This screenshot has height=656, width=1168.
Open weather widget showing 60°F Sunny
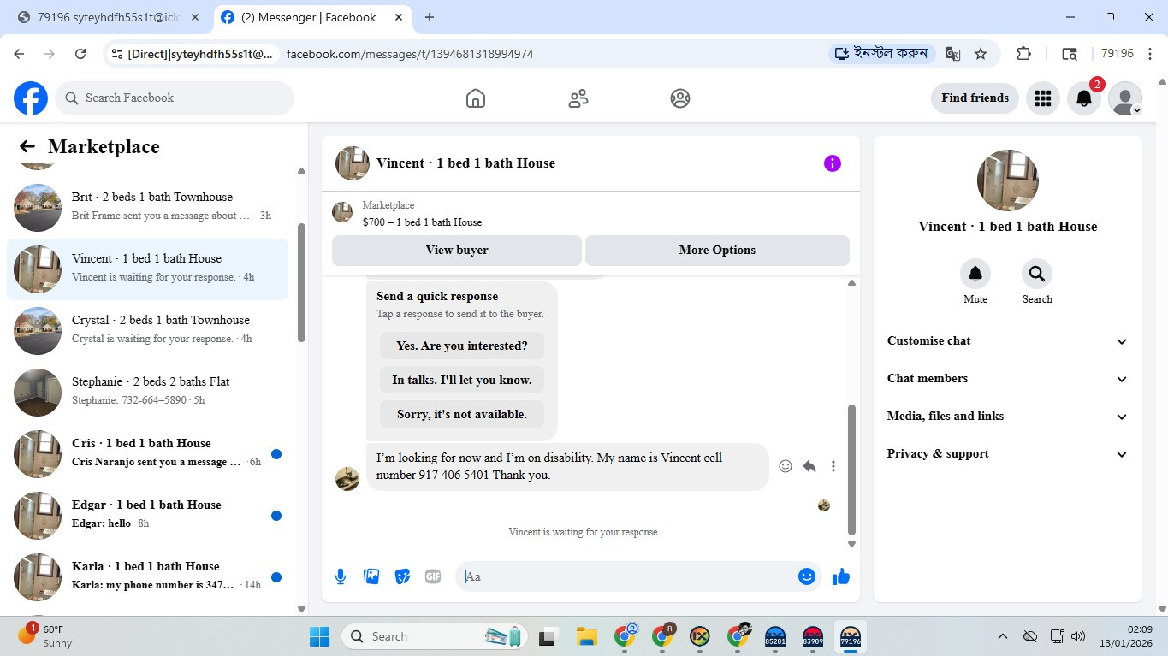pos(44,635)
